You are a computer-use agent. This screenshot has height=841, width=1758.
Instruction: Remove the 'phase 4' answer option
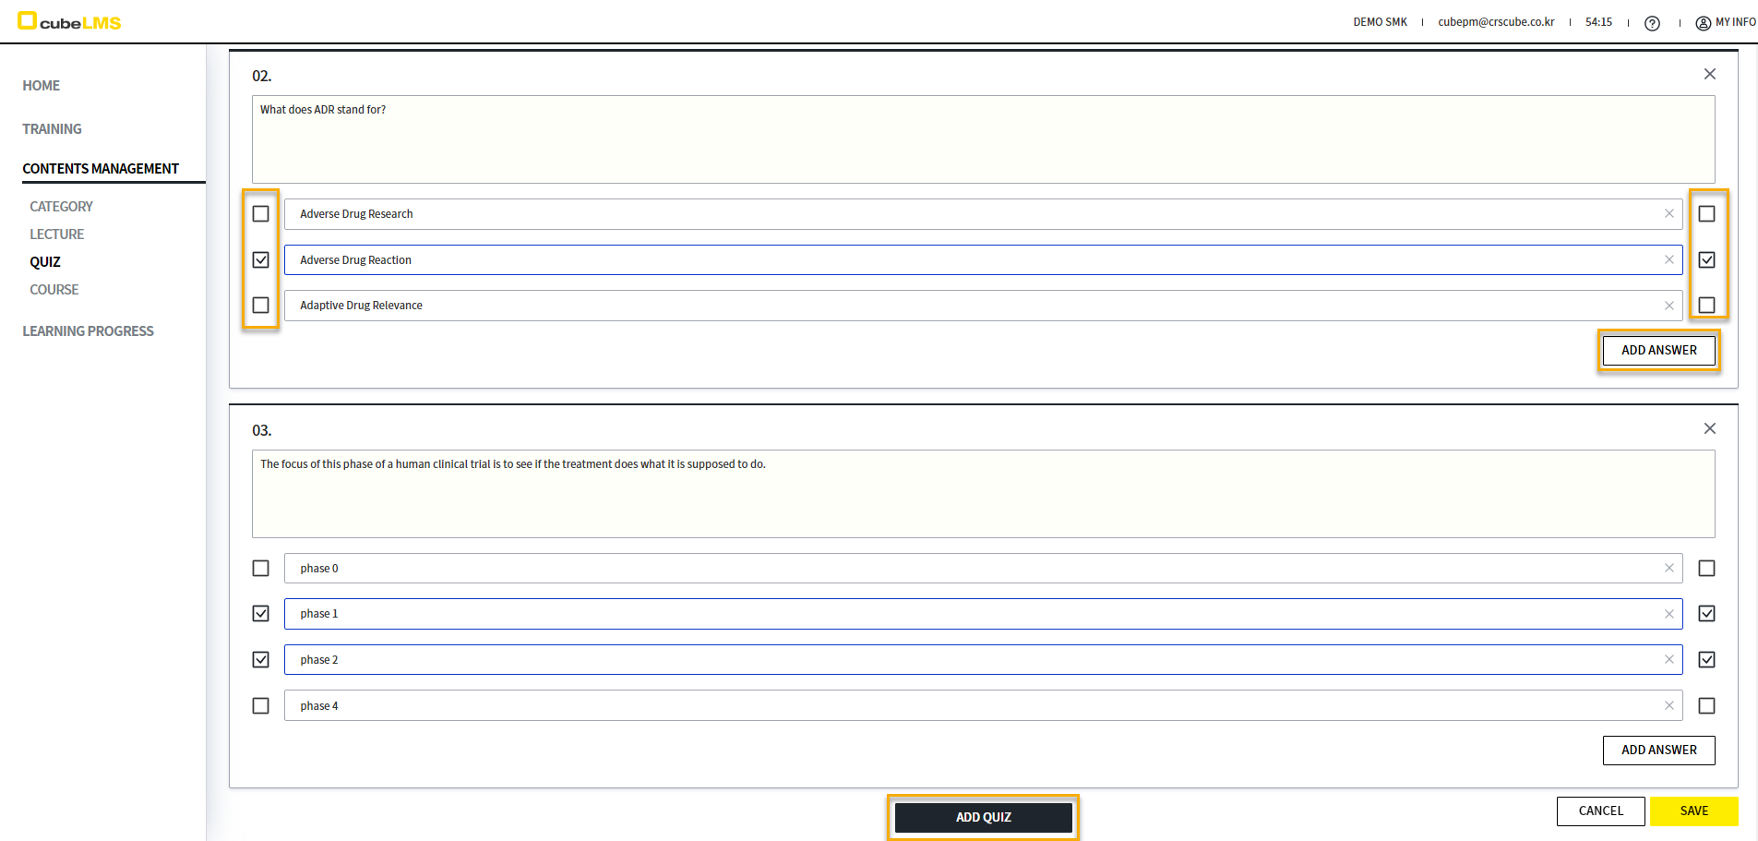pyautogui.click(x=1668, y=706)
